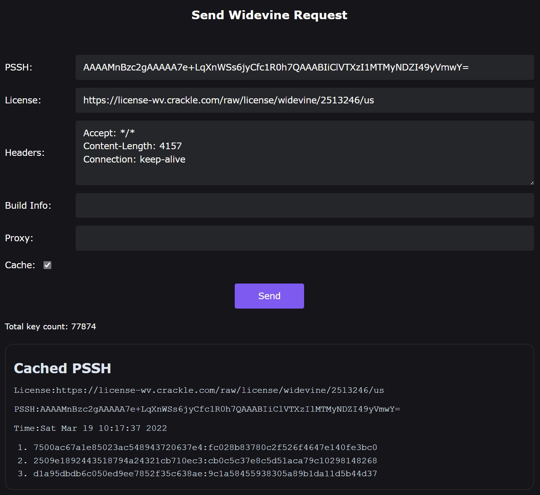Click the Cache label
540x495 pixels.
[20, 265]
